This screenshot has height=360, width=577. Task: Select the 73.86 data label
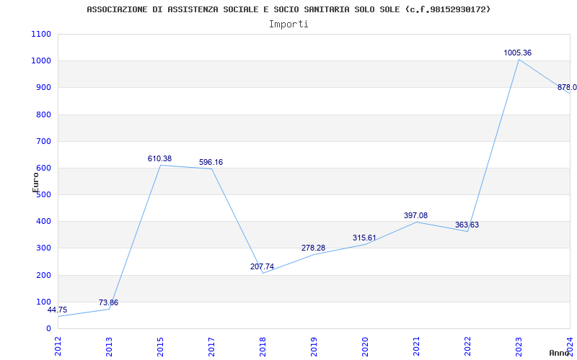click(109, 302)
